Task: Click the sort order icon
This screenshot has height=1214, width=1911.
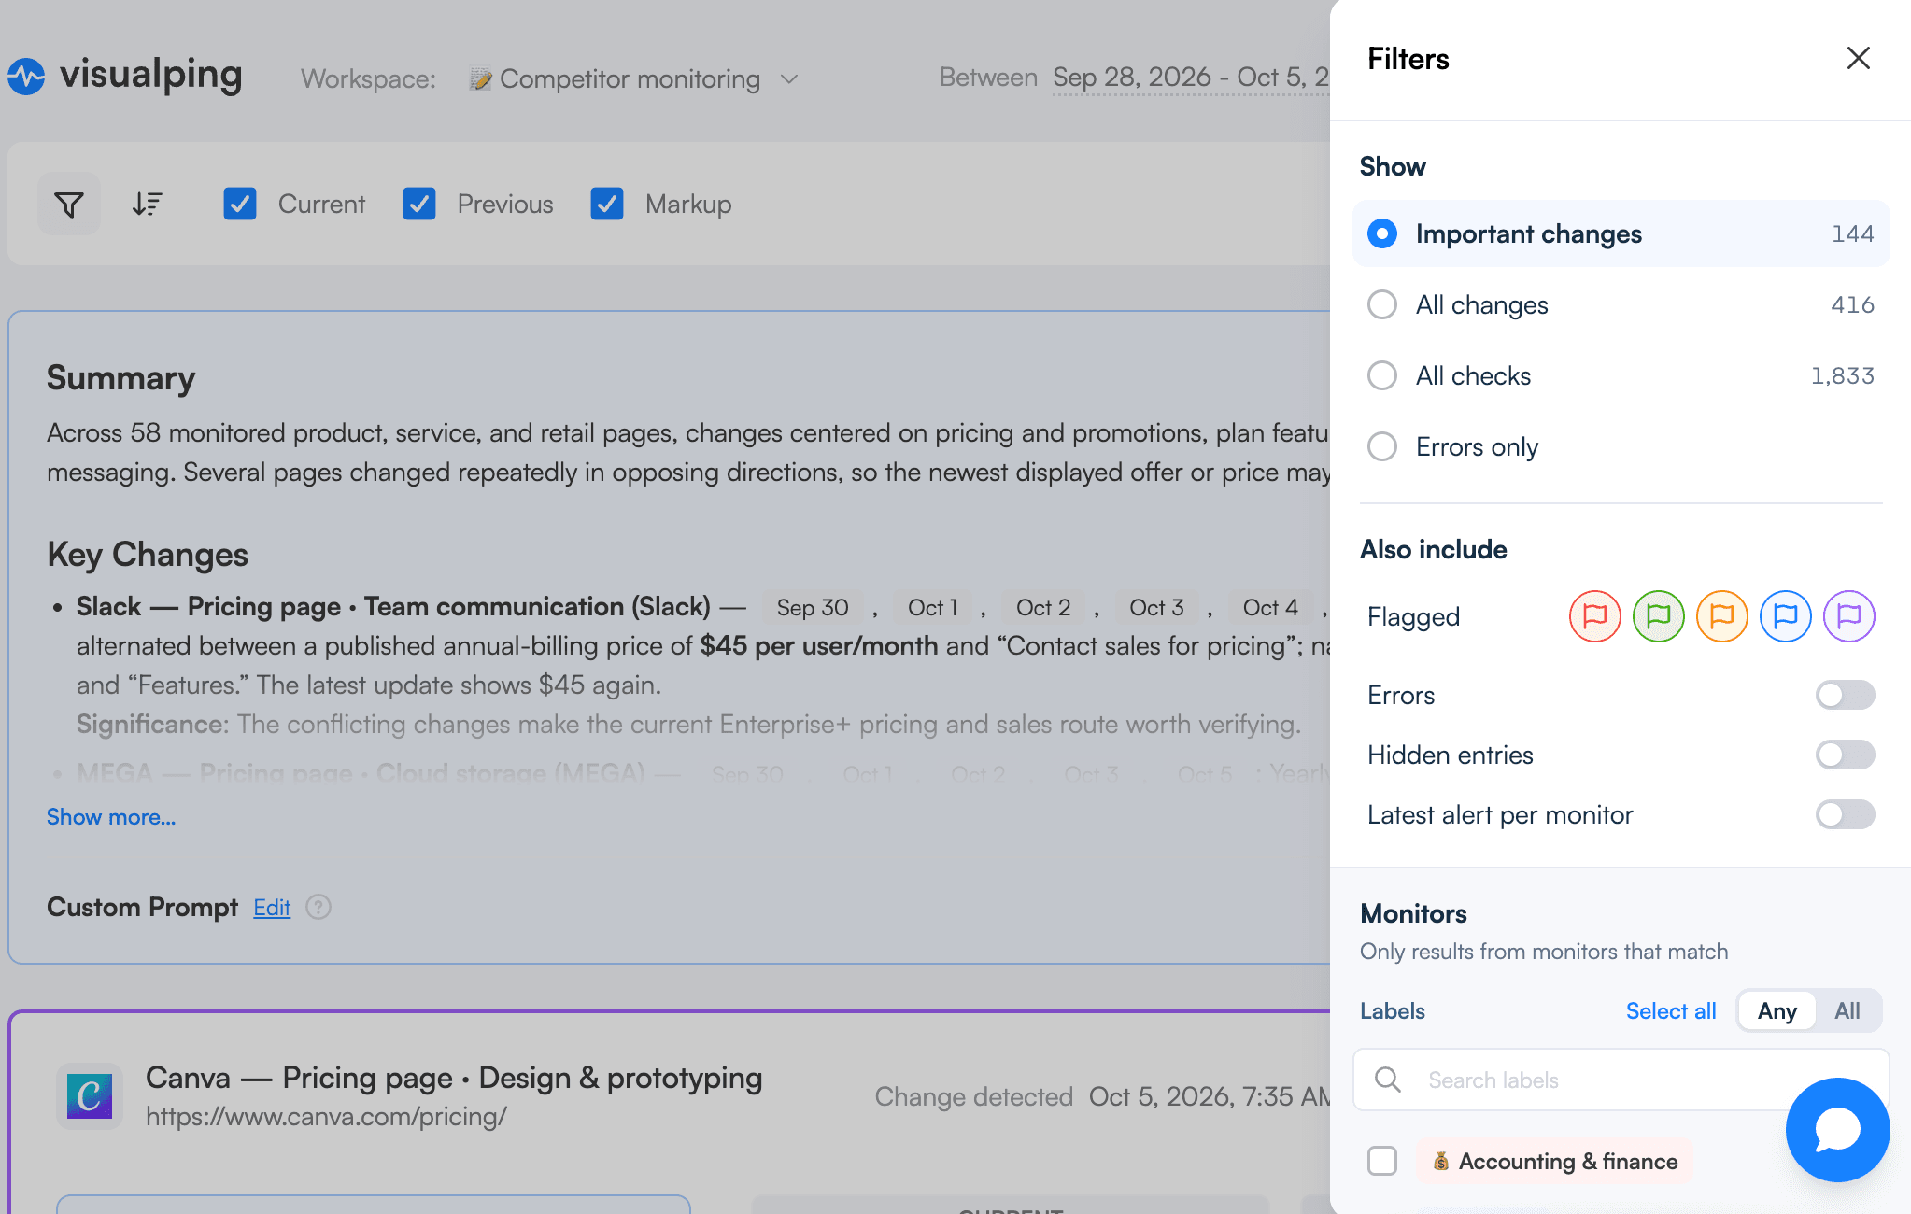Action: tap(147, 204)
